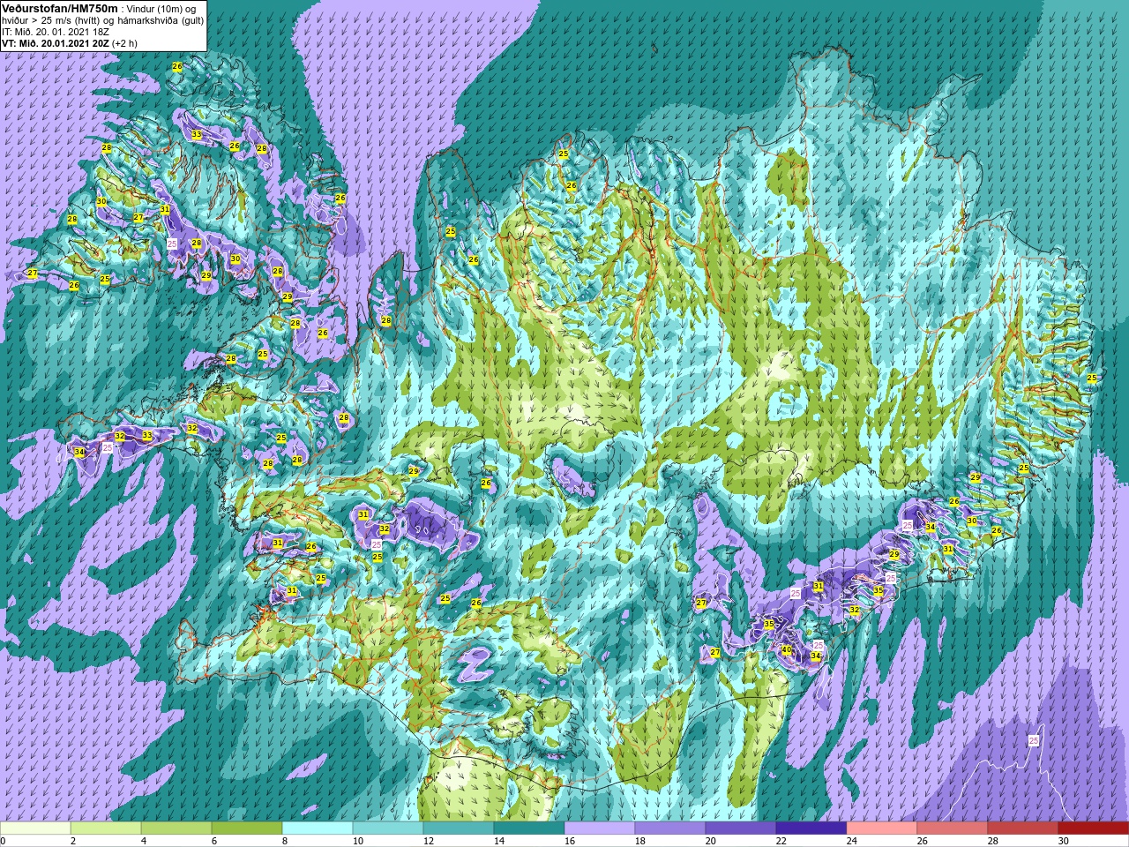Click the 12–14 m/s teal legend swatch
The width and height of the screenshot is (1129, 847).
coord(459,828)
